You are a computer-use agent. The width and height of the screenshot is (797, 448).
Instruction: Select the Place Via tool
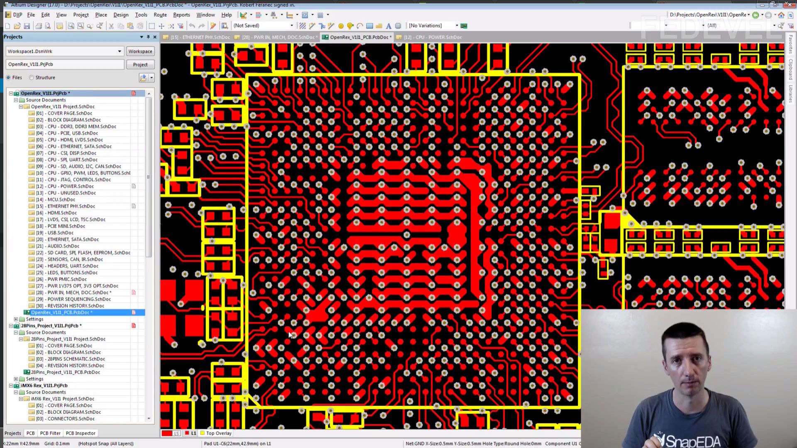tap(350, 26)
